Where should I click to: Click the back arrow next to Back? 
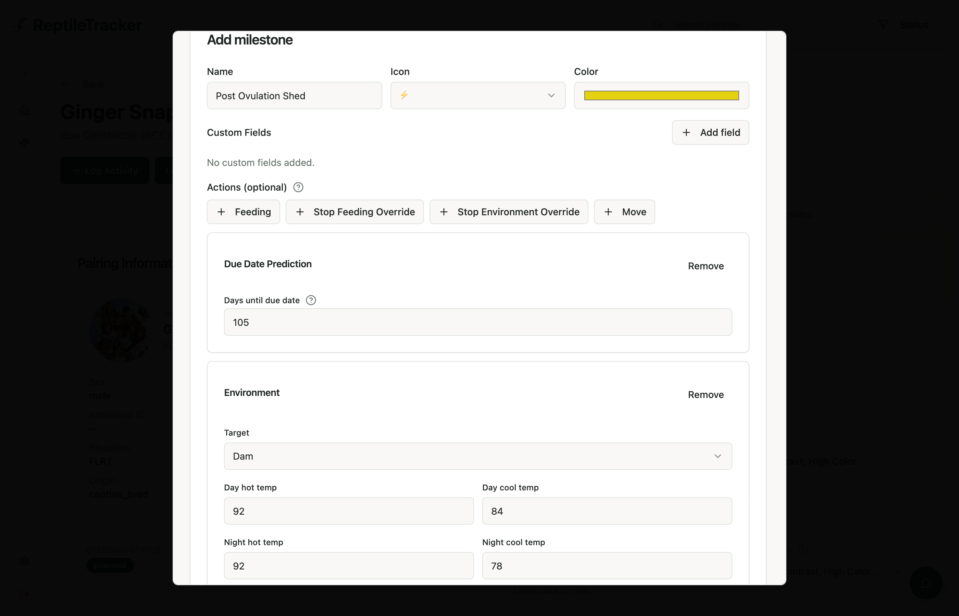[66, 84]
